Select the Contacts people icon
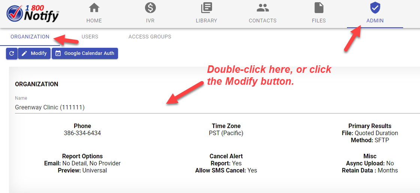The width and height of the screenshot is (420, 193). tap(263, 8)
